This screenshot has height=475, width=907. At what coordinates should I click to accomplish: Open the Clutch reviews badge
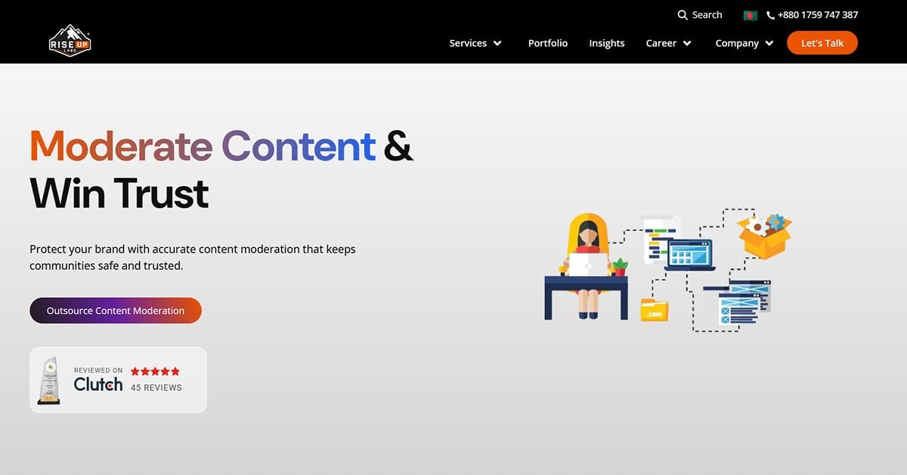click(x=118, y=380)
